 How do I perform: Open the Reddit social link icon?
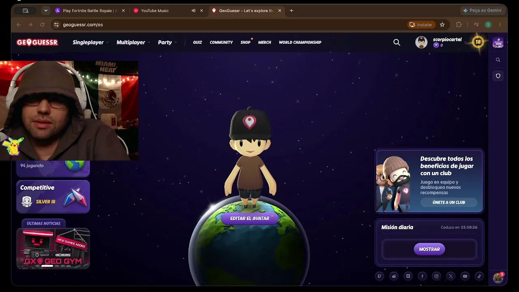394,276
